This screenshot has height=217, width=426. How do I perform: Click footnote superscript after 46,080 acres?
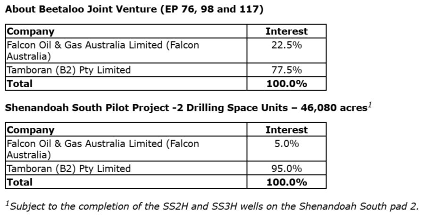[370, 105]
